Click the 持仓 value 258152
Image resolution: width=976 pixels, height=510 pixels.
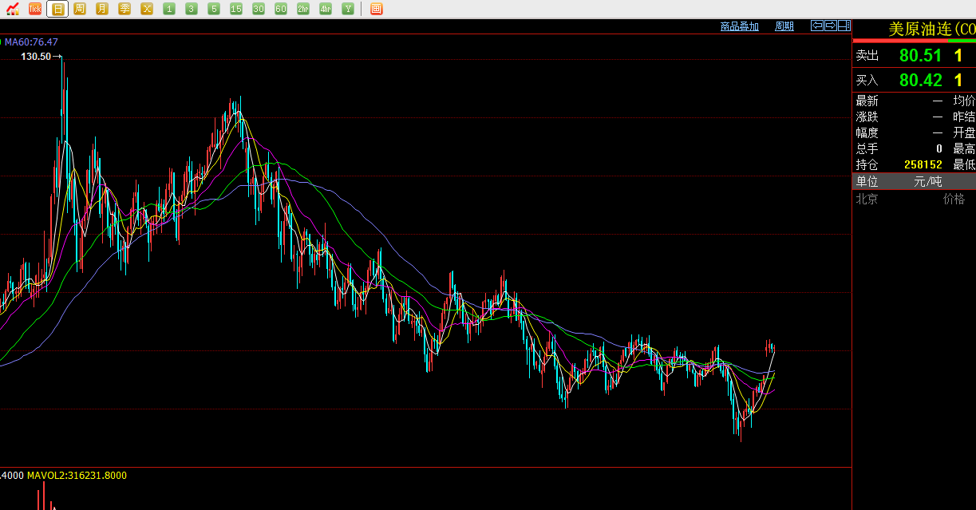point(923,164)
